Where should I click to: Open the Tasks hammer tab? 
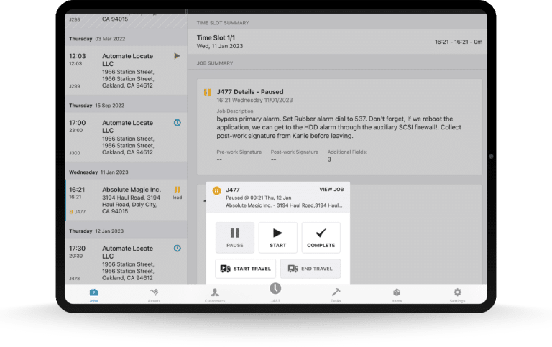click(x=336, y=295)
